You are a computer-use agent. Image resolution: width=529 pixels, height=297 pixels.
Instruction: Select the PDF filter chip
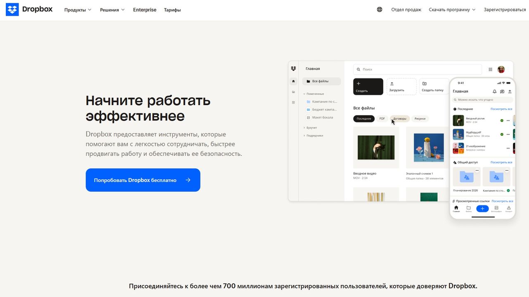(x=382, y=119)
